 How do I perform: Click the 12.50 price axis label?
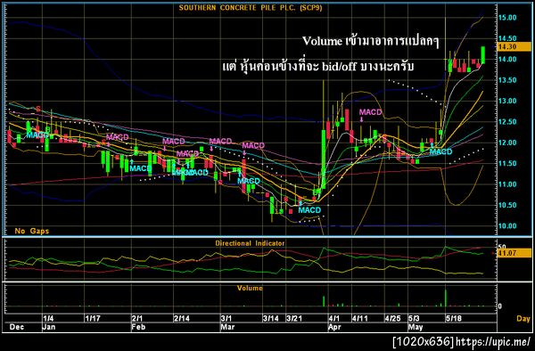coord(507,122)
